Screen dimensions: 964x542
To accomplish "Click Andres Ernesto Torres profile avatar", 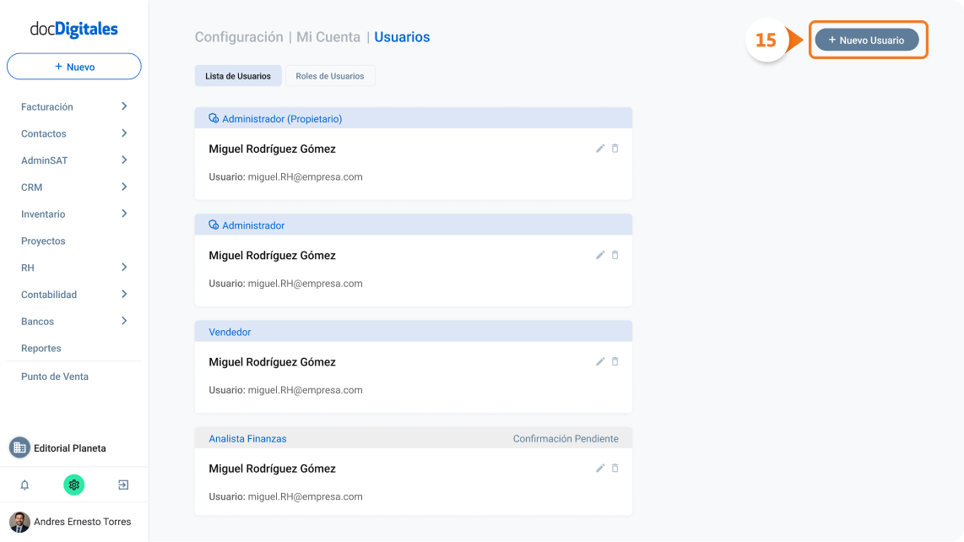I will [x=19, y=522].
